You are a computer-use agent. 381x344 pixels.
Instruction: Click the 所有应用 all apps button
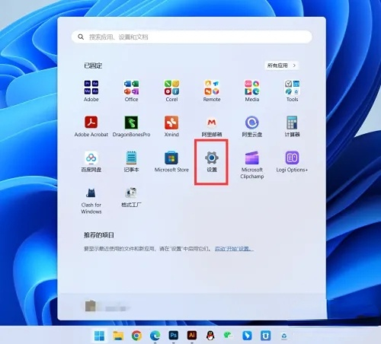[282, 65]
